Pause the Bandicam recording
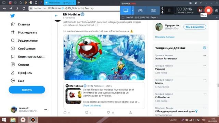The width and height of the screenshot is (219, 123). coord(200,10)
